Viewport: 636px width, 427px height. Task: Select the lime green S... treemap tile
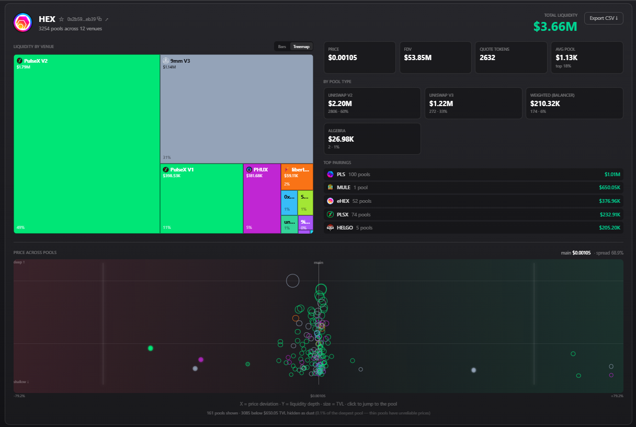tap(305, 203)
